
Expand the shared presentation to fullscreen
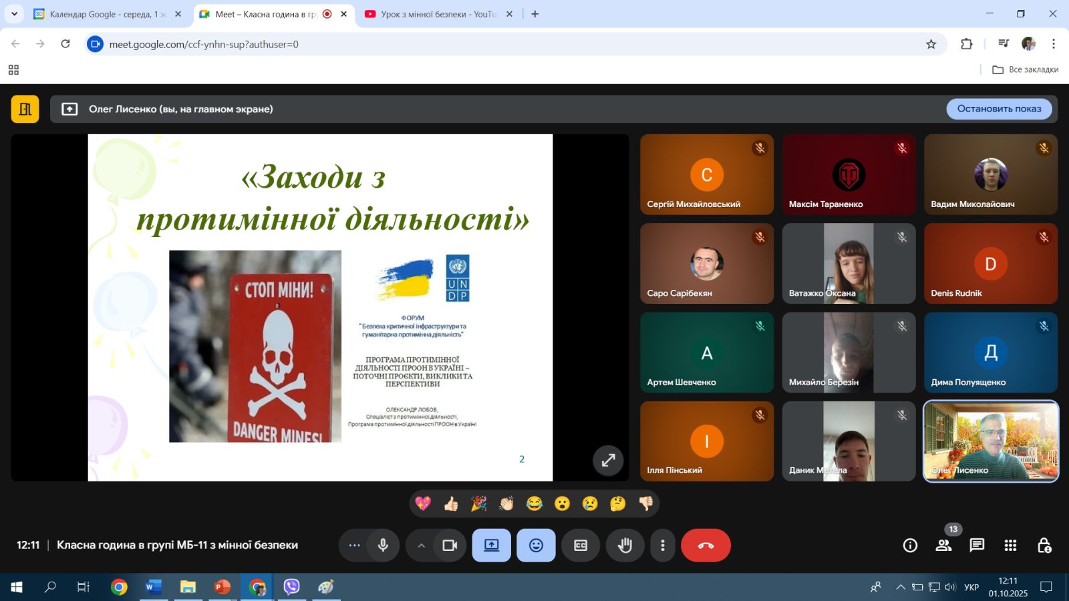(608, 460)
